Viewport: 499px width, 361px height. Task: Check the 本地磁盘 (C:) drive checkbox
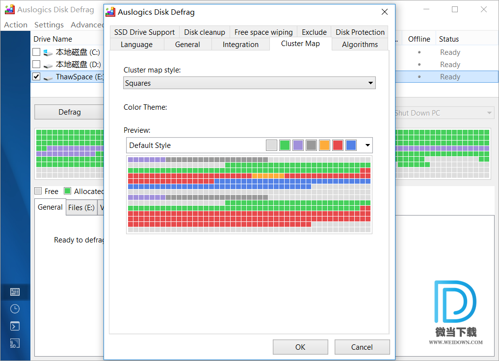(x=37, y=52)
